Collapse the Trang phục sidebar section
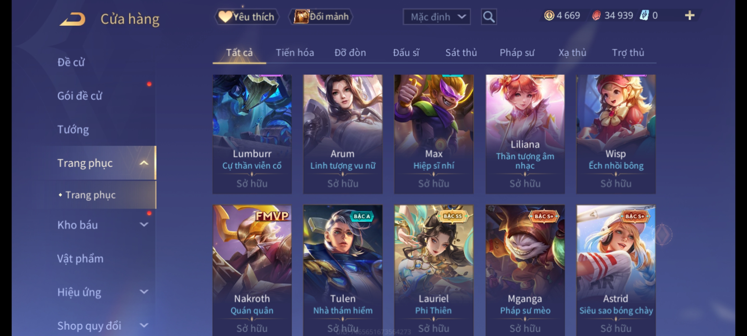The image size is (747, 336). click(x=144, y=163)
